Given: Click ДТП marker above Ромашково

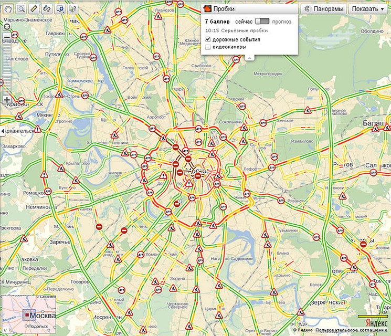Looking at the screenshot, I should (48, 191).
